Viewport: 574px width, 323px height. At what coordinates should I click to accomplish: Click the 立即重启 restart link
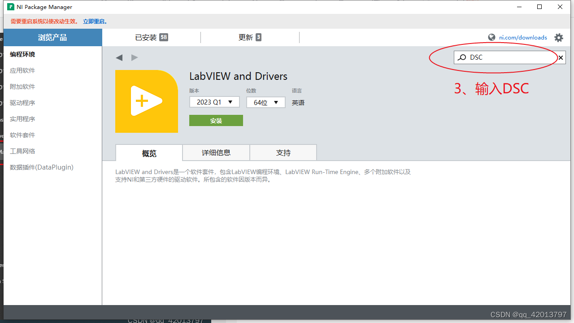point(93,21)
